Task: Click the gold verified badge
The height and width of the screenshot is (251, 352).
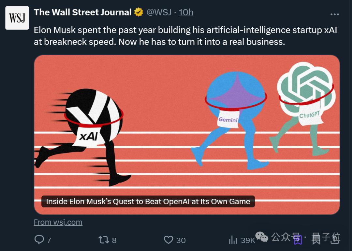Action: (139, 12)
